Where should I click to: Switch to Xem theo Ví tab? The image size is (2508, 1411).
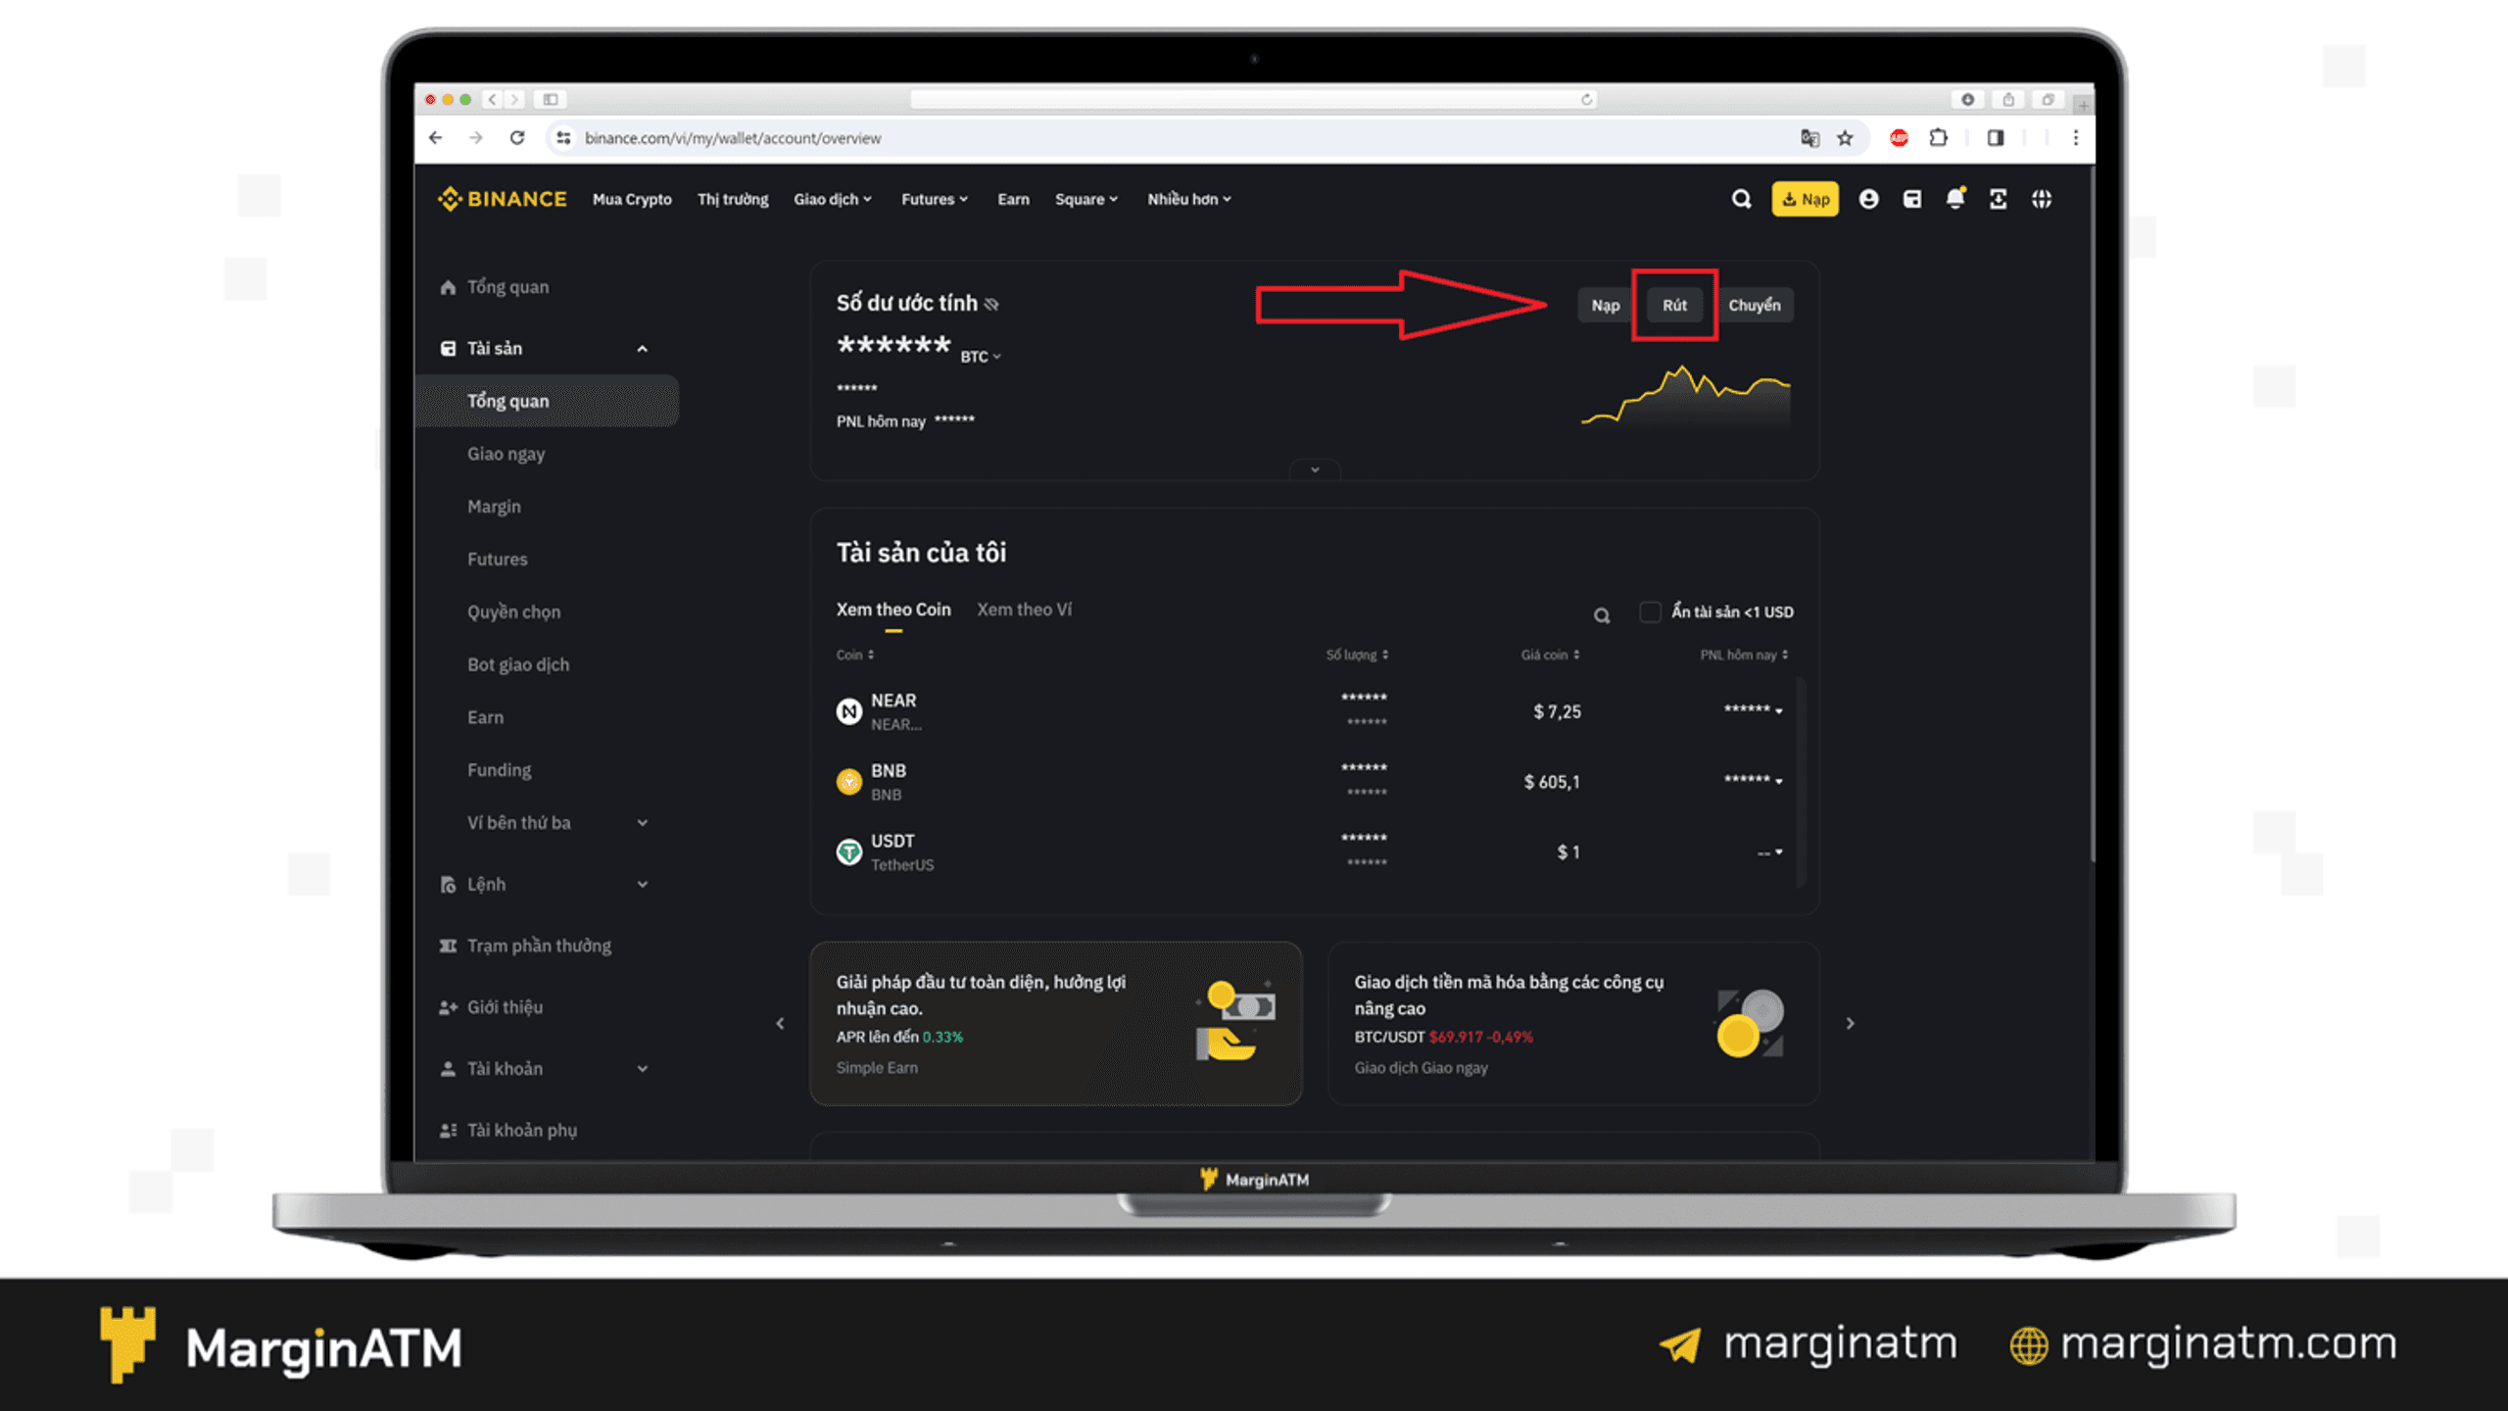point(1024,609)
